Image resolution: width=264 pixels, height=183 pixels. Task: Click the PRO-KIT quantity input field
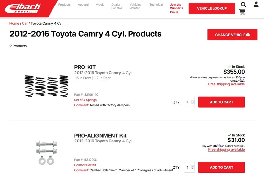tap(189, 102)
